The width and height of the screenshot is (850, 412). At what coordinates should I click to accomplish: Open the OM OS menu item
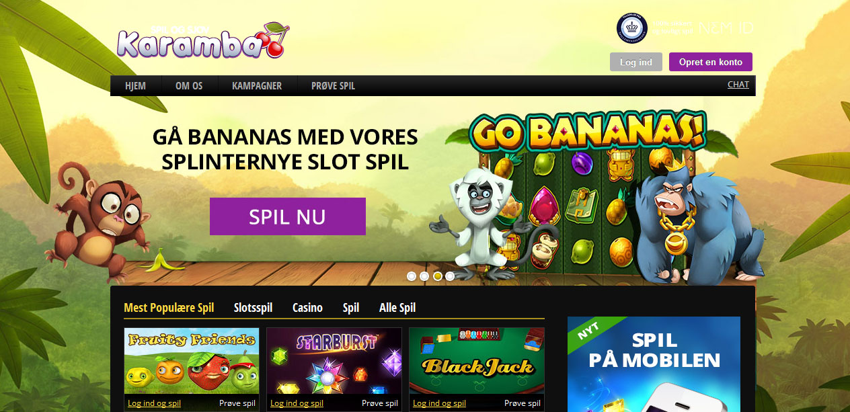[x=189, y=86]
